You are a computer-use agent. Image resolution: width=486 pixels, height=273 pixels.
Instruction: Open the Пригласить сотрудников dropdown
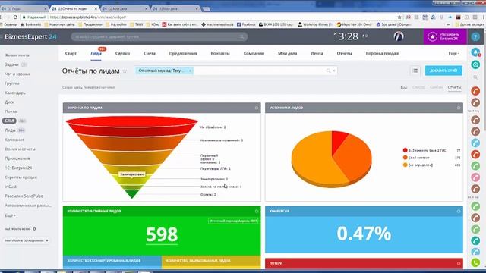(27, 240)
